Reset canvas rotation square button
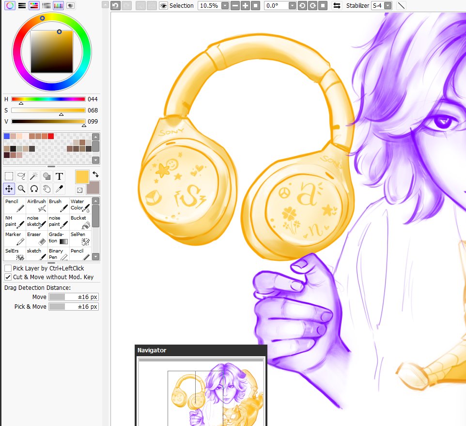 323,6
